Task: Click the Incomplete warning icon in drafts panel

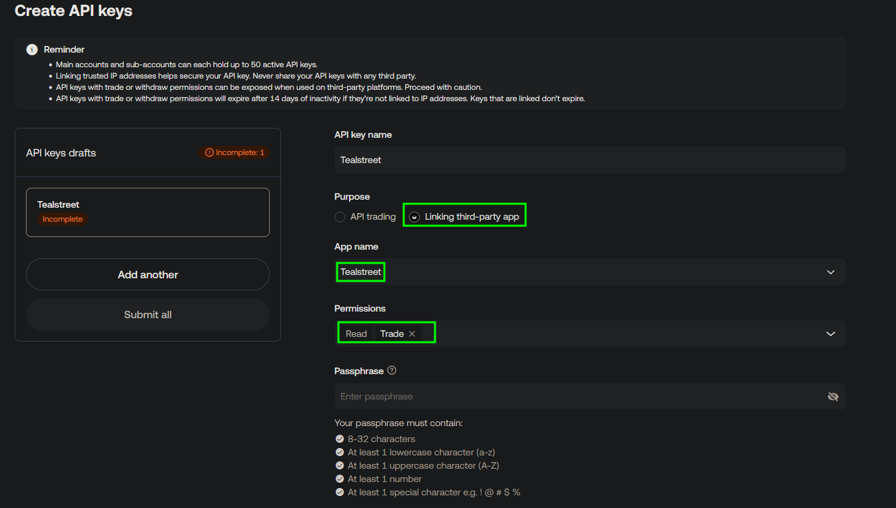Action: [210, 152]
